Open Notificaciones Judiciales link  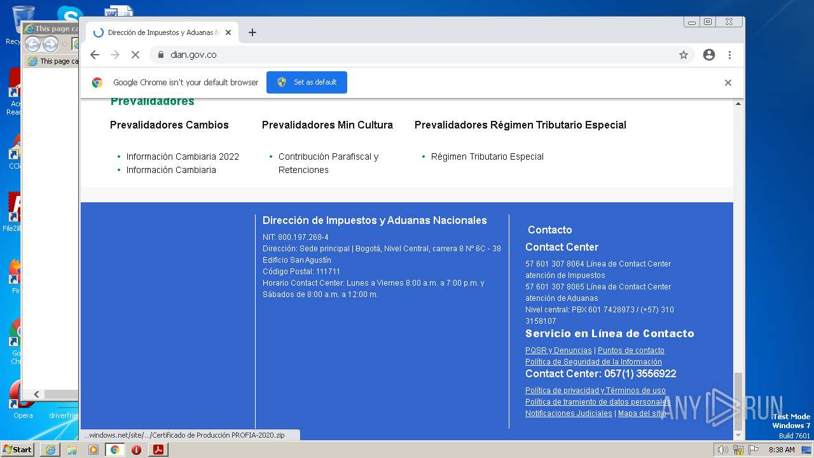point(569,413)
